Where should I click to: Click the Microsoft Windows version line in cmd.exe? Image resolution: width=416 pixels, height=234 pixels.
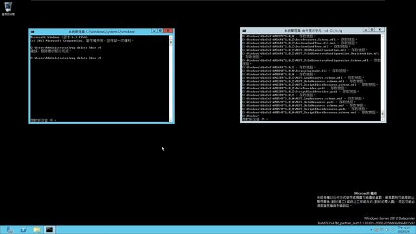pyautogui.click(x=59, y=38)
